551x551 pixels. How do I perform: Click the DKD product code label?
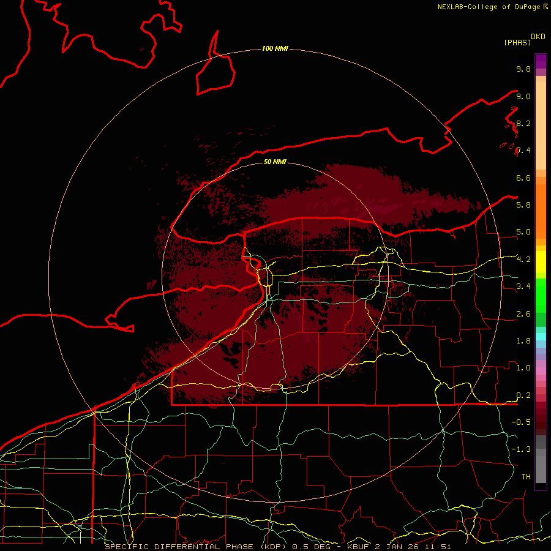(x=538, y=37)
